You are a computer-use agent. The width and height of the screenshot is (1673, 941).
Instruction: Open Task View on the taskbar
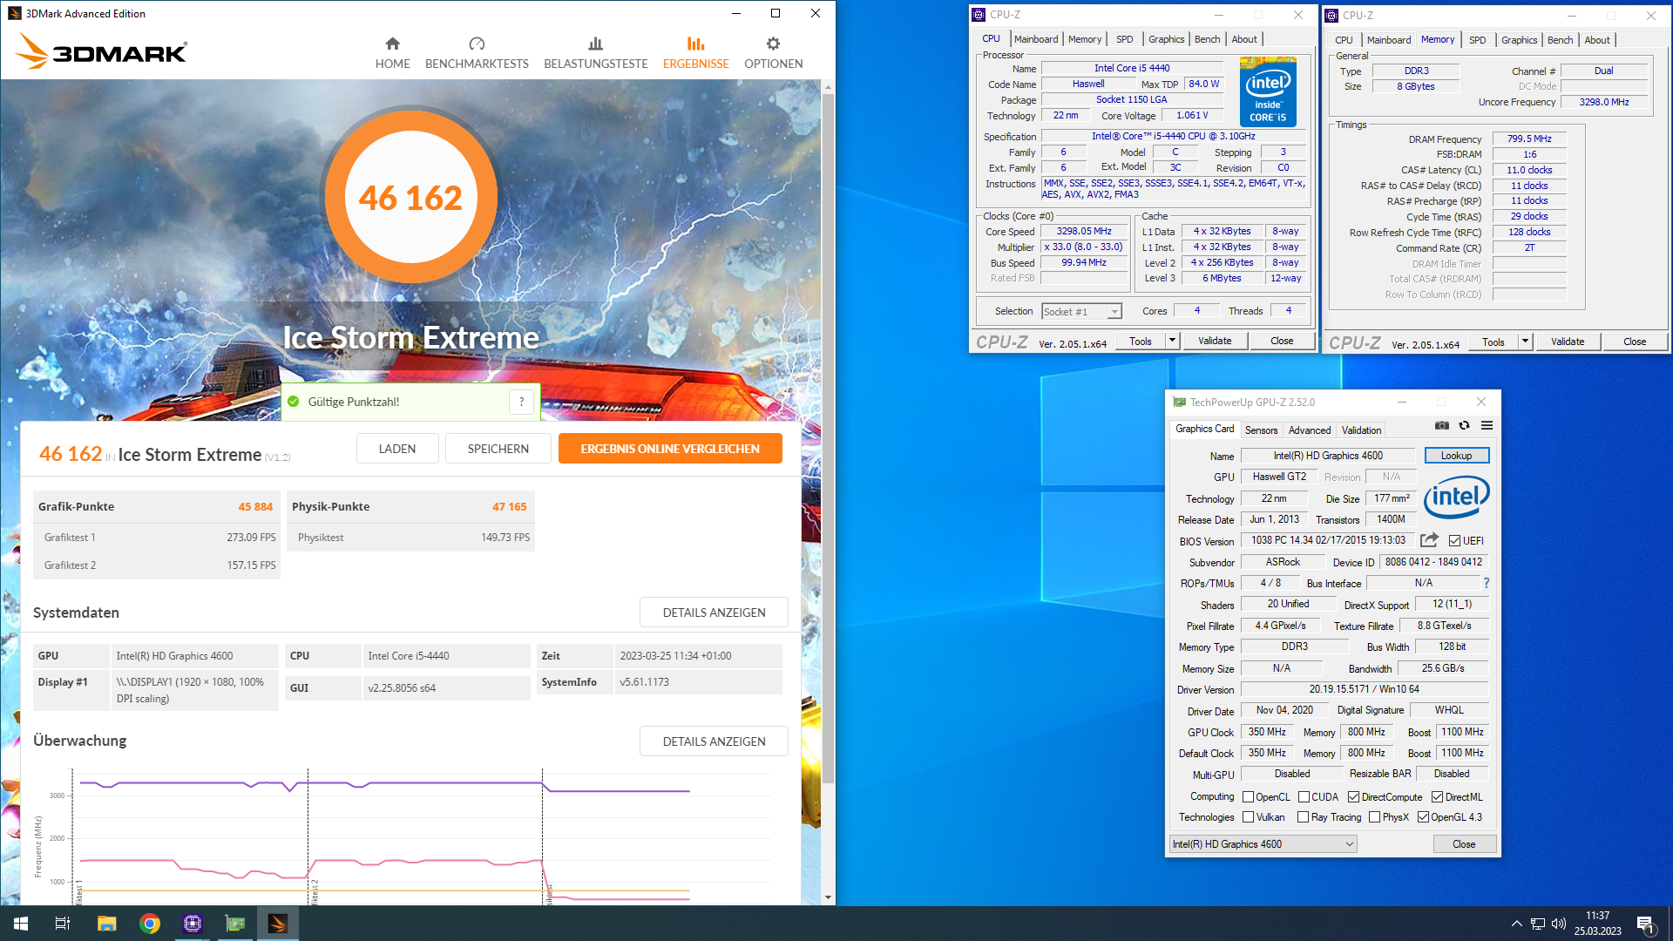63,924
